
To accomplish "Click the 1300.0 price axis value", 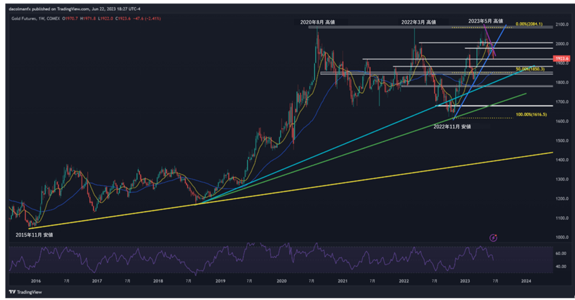I will (x=562, y=179).
